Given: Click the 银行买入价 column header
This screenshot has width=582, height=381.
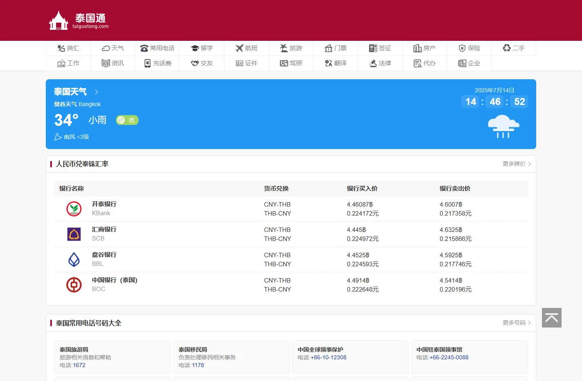Looking at the screenshot, I should point(362,188).
